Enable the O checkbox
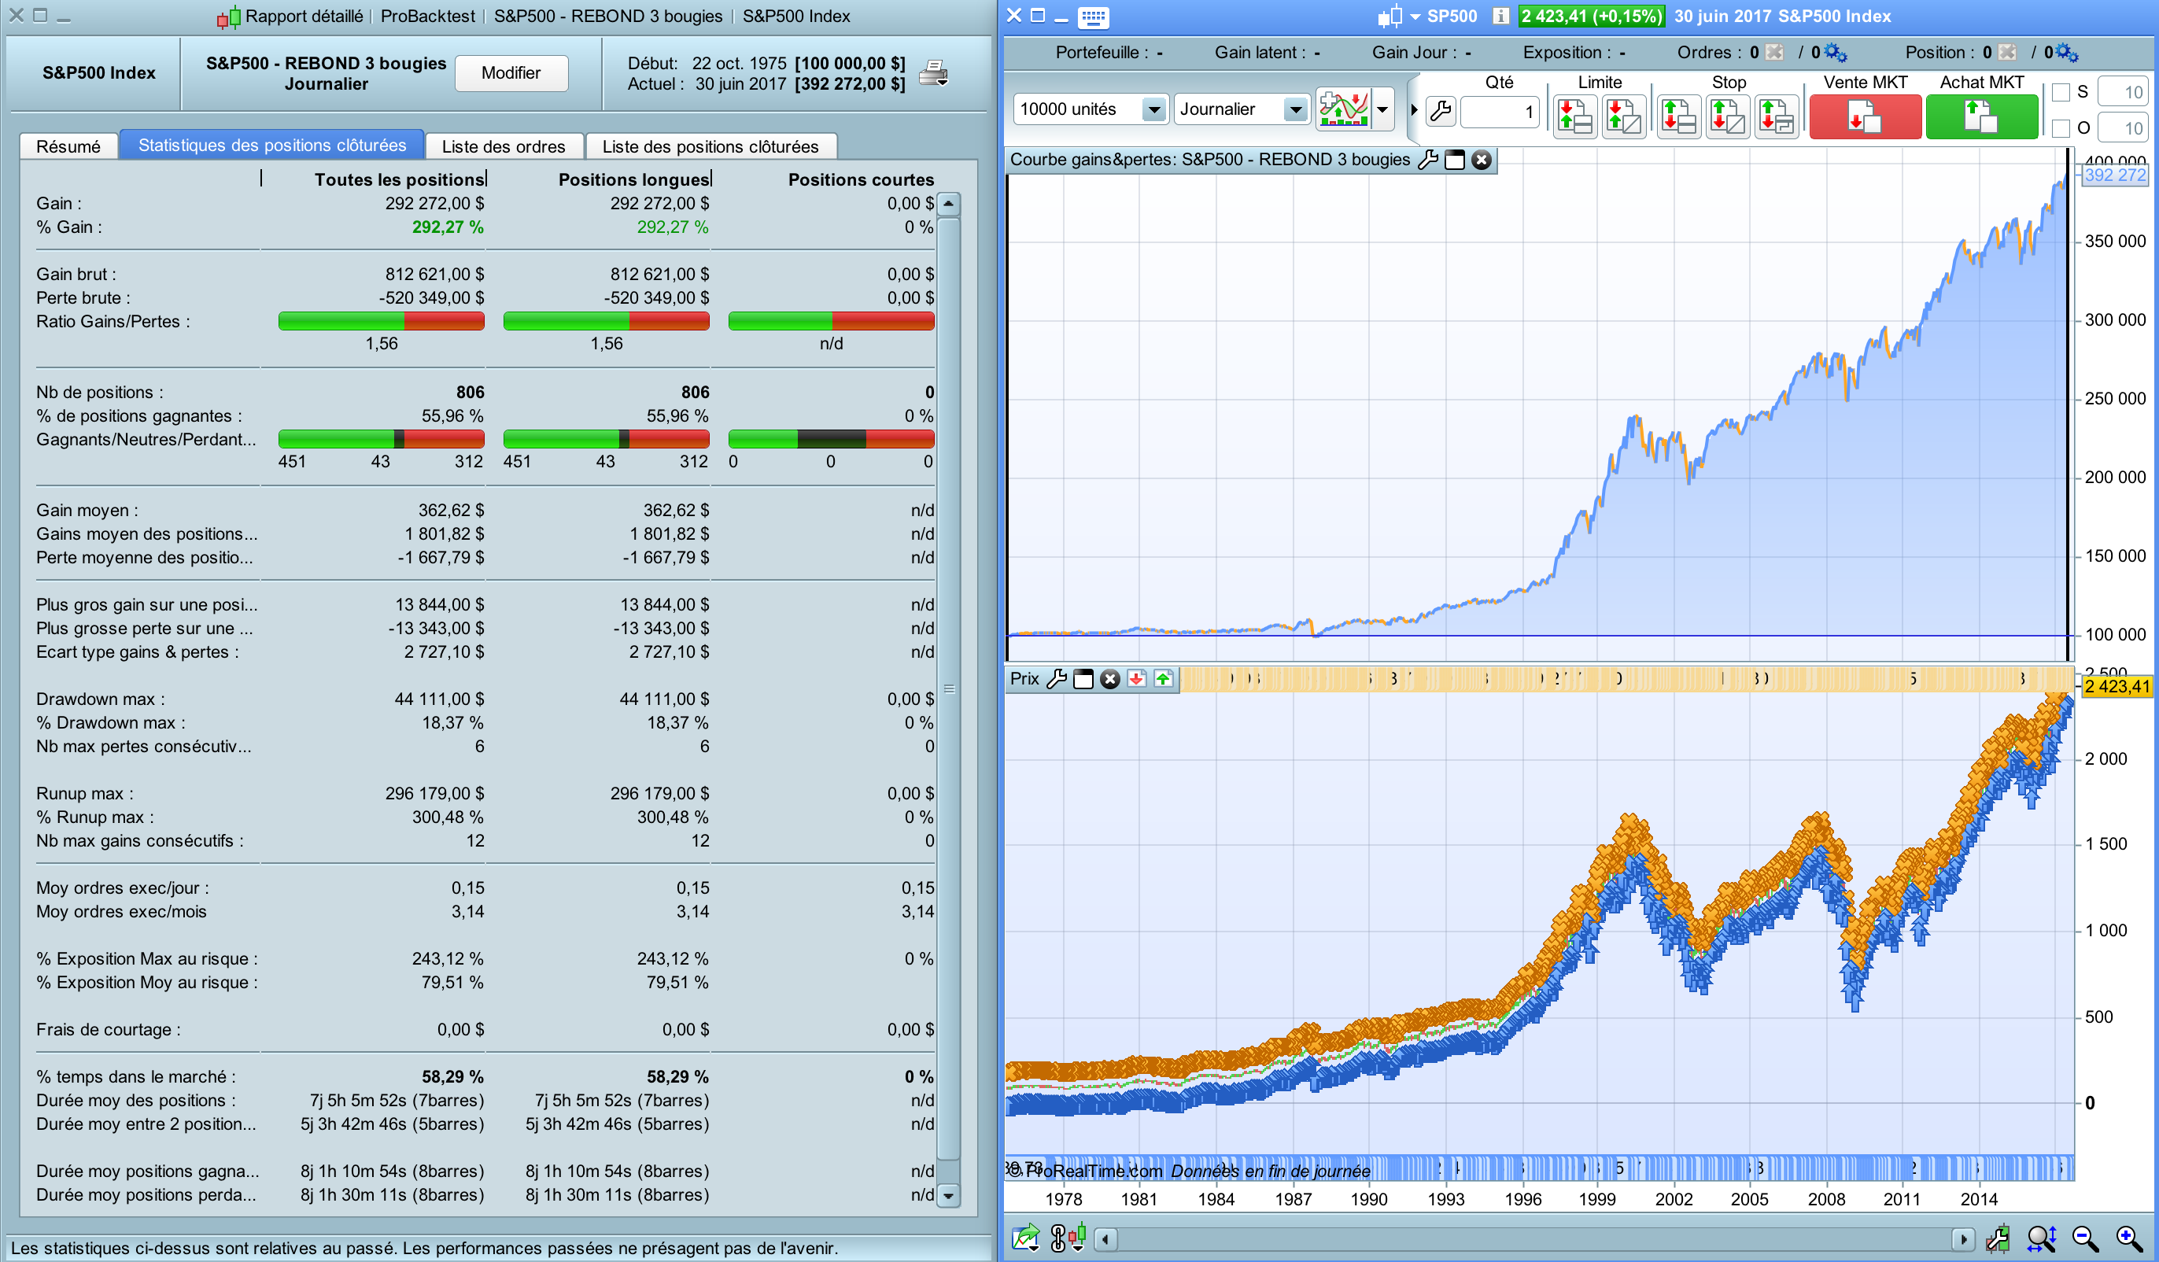This screenshot has height=1262, width=2159. [2061, 128]
